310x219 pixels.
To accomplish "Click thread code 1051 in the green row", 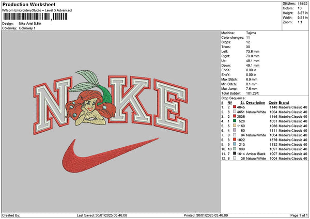I will 273,121.
